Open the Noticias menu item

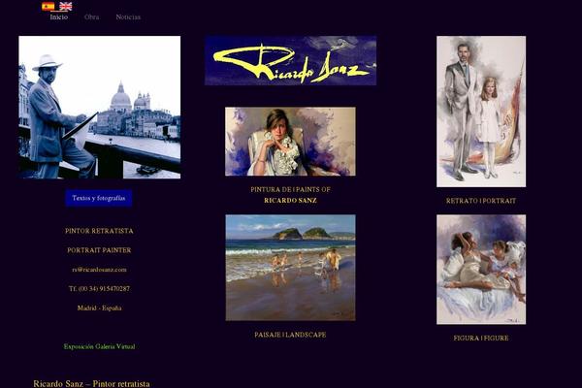(x=128, y=17)
